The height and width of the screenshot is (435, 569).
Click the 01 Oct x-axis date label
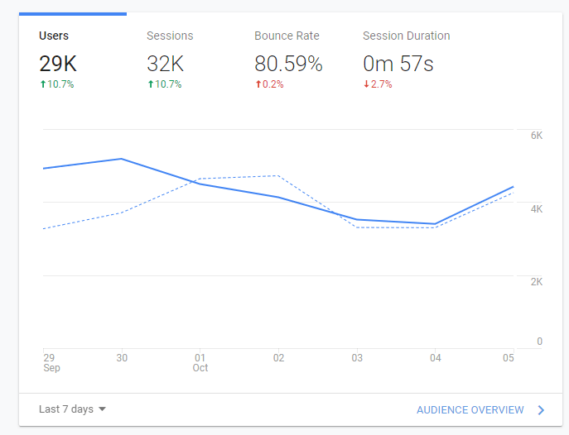click(200, 362)
